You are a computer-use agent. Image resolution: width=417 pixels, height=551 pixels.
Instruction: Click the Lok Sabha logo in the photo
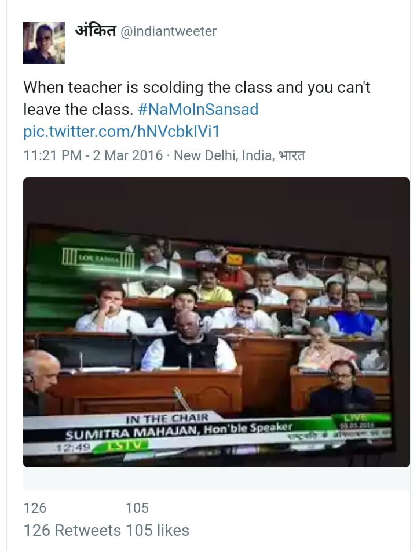click(98, 258)
